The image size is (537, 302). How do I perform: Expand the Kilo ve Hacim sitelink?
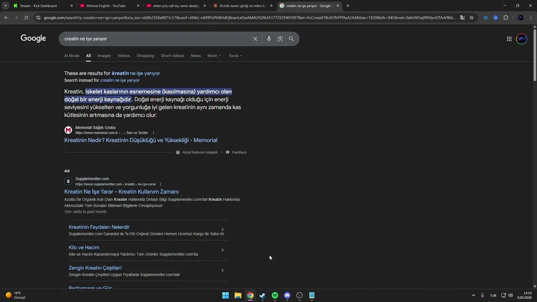222,250
